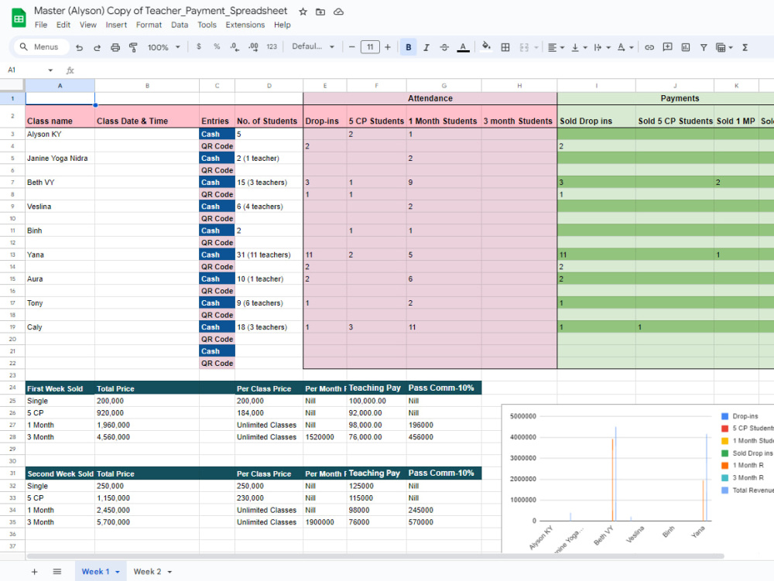Image resolution: width=774 pixels, height=581 pixels.
Task: Check cloud save status icon
Action: 339,12
